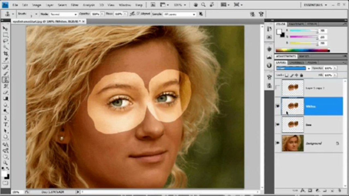The width and height of the screenshot is (349, 196).
Task: Click the Hand tool in application bar
Action: pyautogui.click(x=196, y=5)
